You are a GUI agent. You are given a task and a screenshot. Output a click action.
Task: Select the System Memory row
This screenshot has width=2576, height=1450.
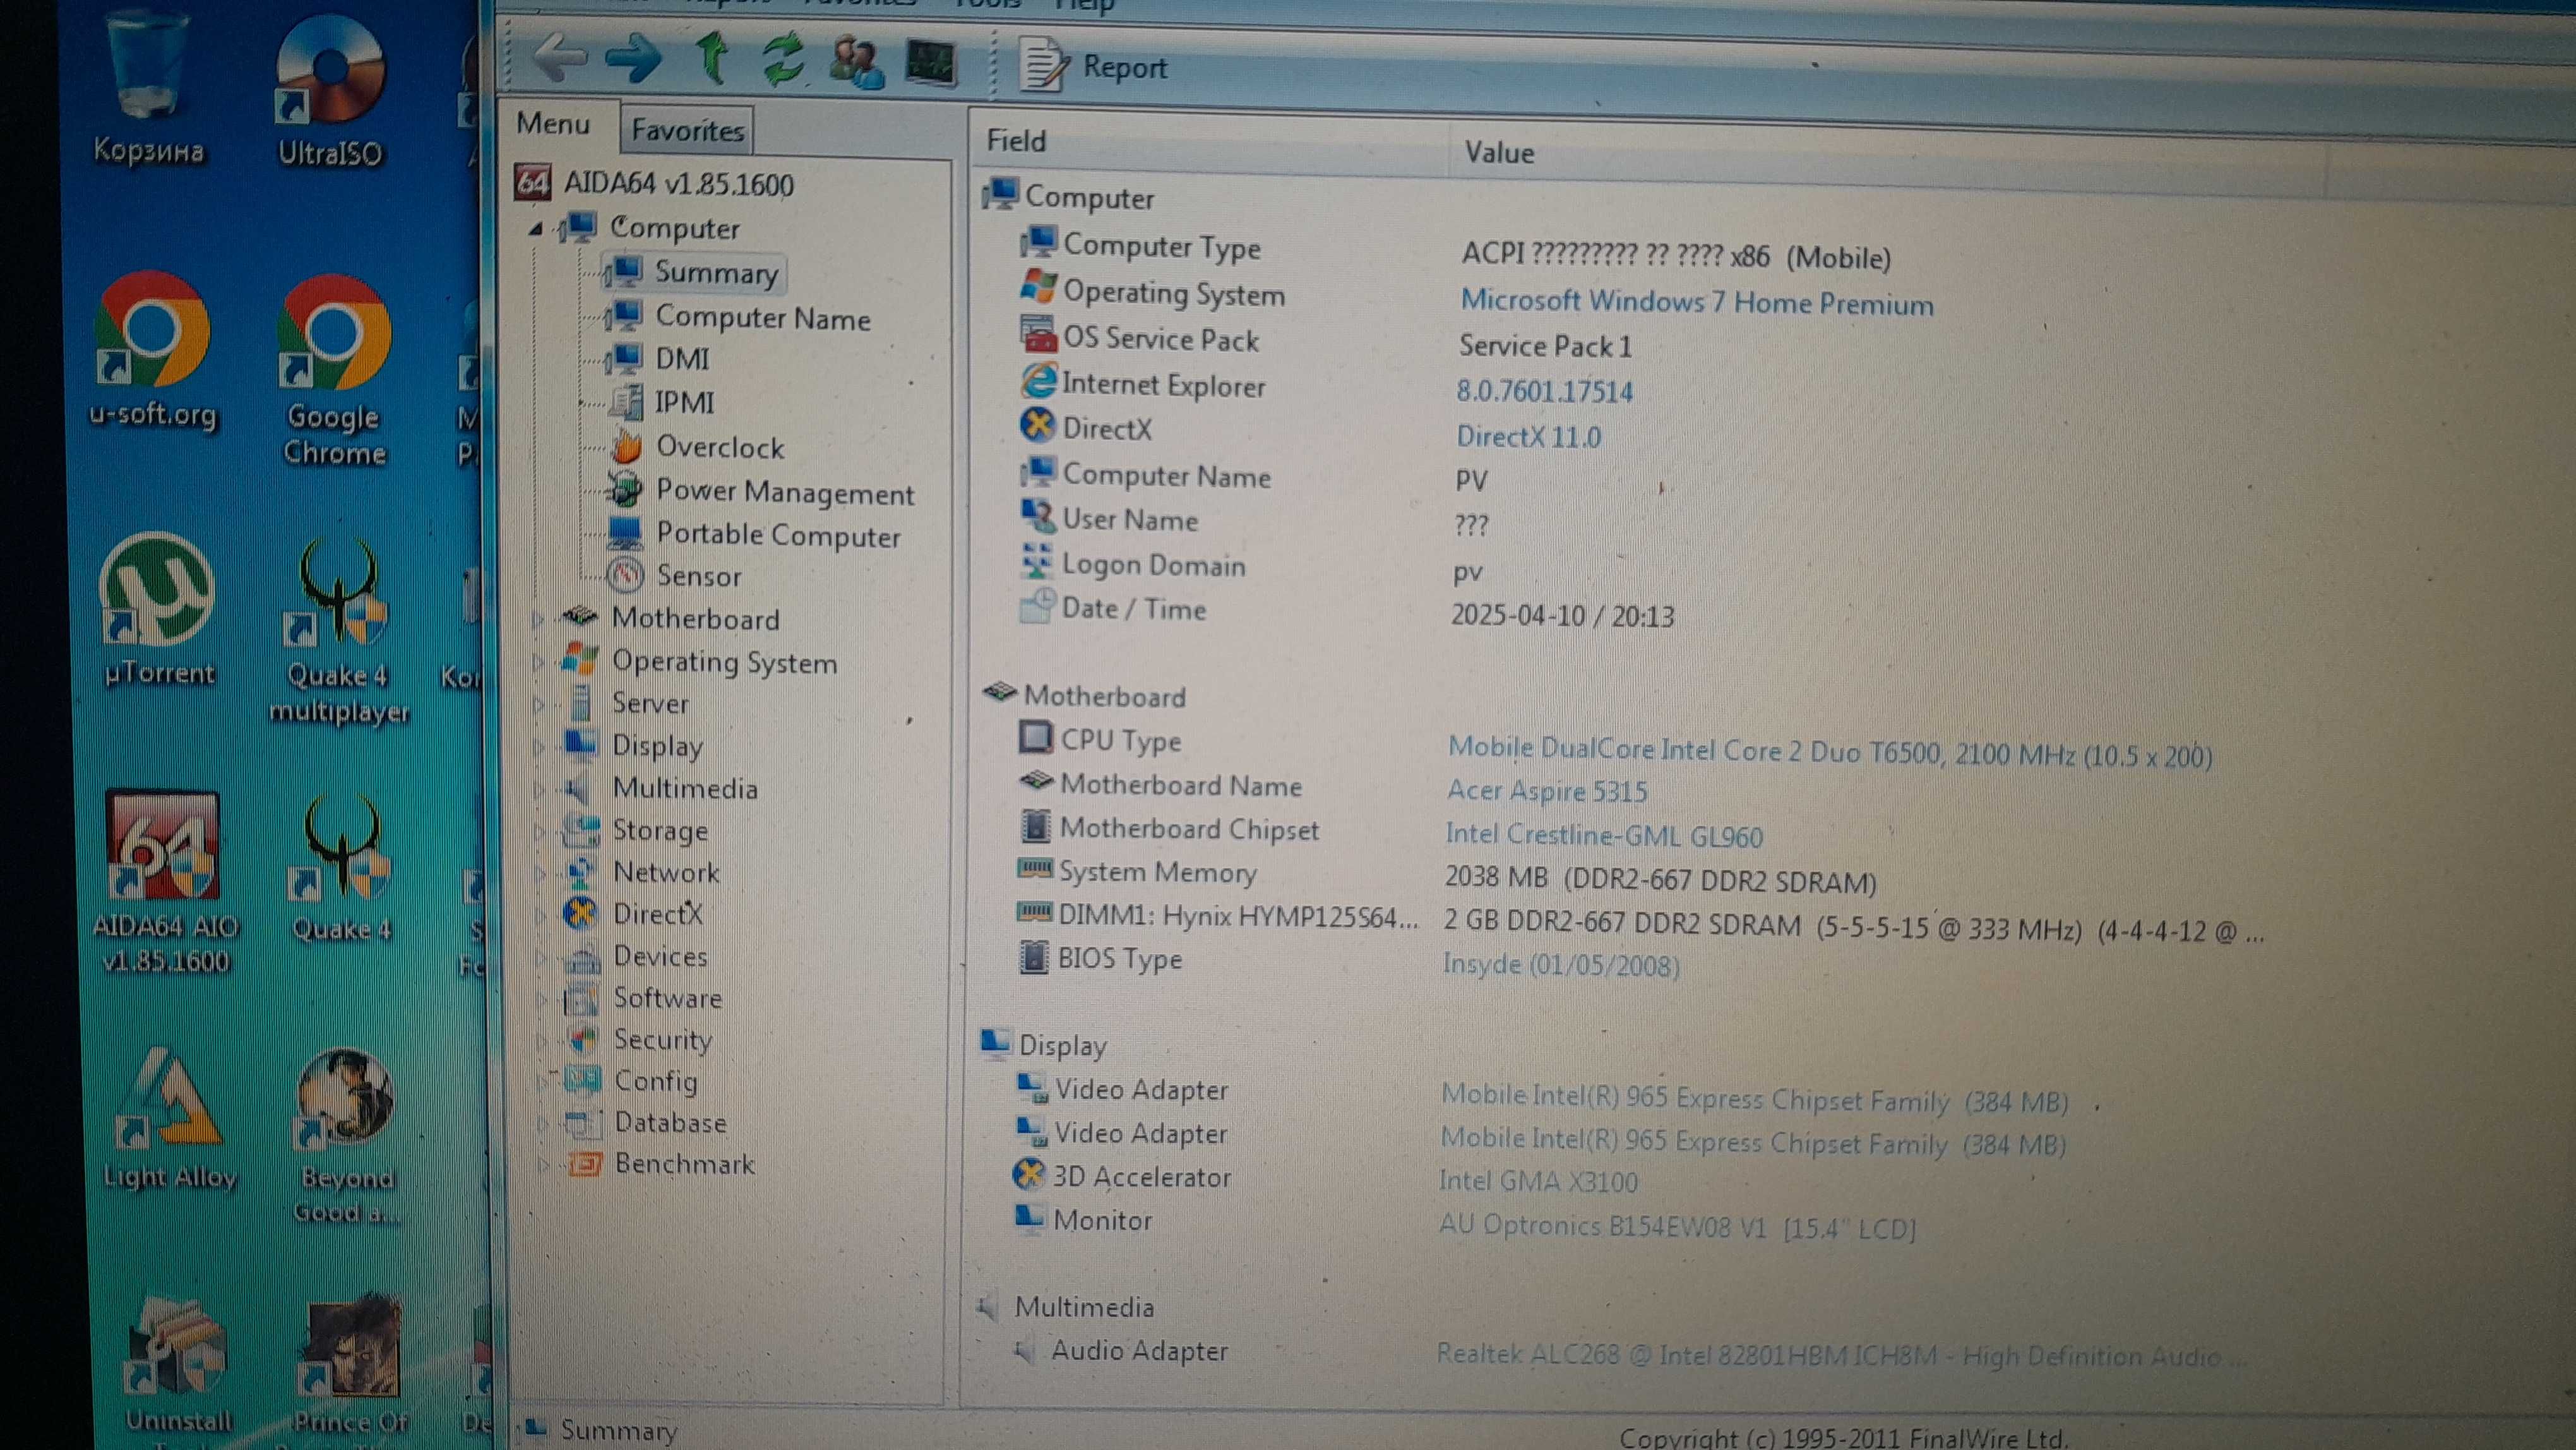click(x=1447, y=877)
